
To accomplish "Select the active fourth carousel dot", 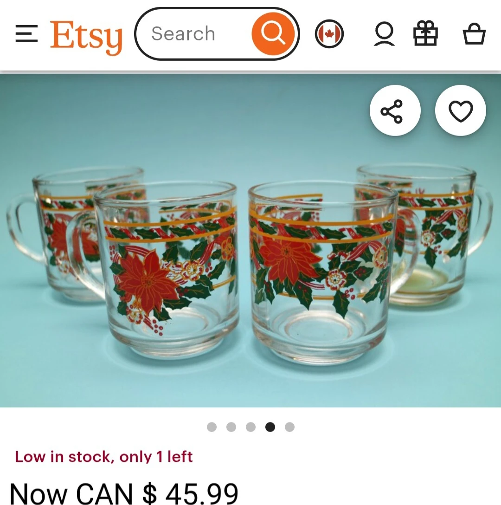I will [270, 427].
